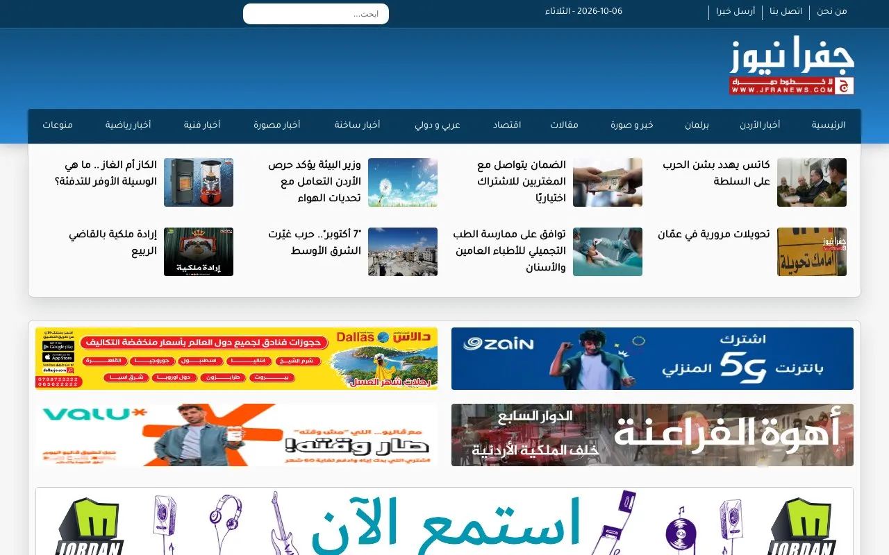Open headline توافق على ممارسة الطب التجميلي
This screenshot has height=555, width=889.
point(510,251)
